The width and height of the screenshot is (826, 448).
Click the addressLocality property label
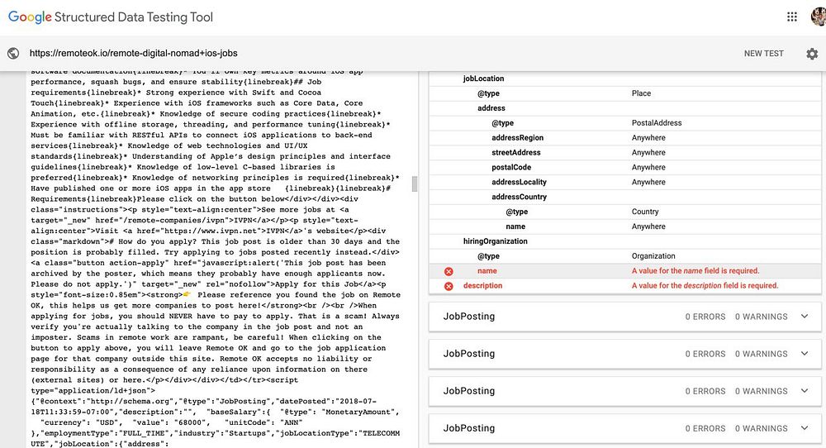tap(519, 182)
